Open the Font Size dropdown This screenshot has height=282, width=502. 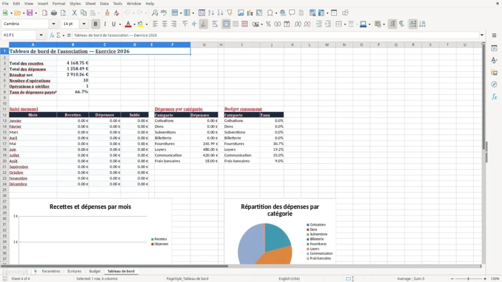point(84,24)
